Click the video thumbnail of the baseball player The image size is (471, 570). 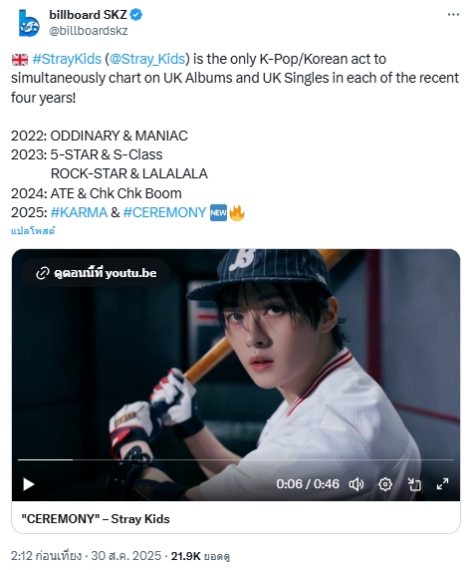[236, 364]
